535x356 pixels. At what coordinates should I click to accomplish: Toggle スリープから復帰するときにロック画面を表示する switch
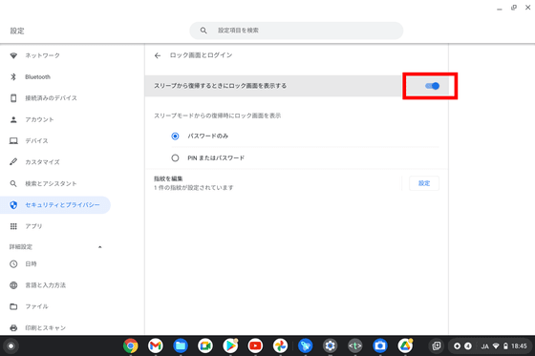[432, 86]
